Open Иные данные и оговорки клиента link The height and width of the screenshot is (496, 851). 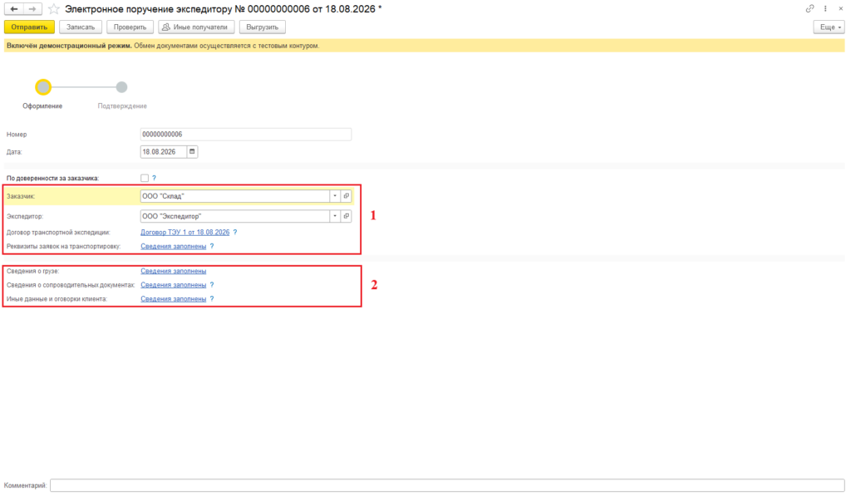pos(173,299)
